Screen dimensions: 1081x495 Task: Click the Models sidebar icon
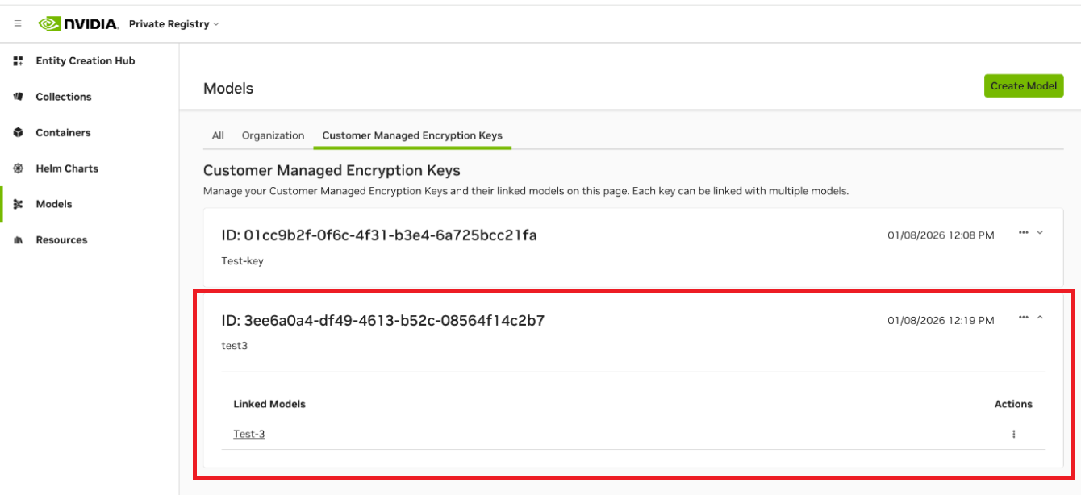pos(19,205)
